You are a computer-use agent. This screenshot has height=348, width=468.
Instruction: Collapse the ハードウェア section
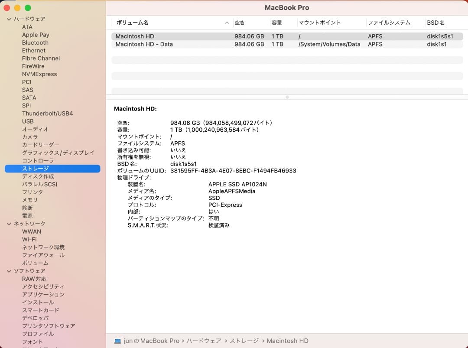(x=9, y=19)
